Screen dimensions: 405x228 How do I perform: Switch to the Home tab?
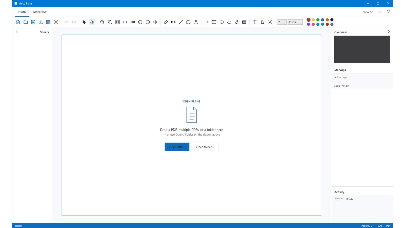(22, 12)
